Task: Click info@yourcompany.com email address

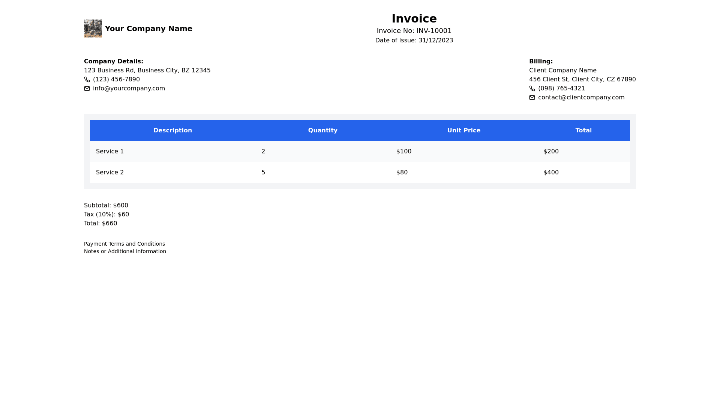Action: click(x=129, y=88)
